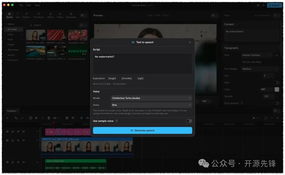
Task: Hide the text titles track with eye icon
Action: [x=18, y=131]
